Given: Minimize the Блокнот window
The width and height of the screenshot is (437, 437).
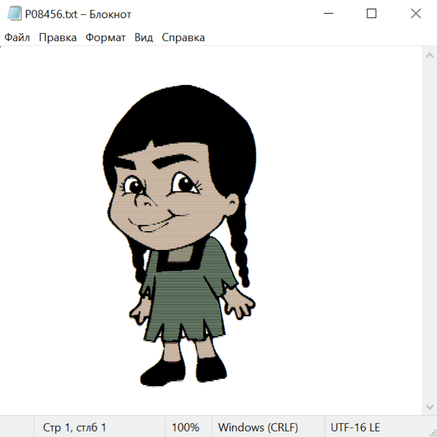Looking at the screenshot, I should click(x=327, y=14).
